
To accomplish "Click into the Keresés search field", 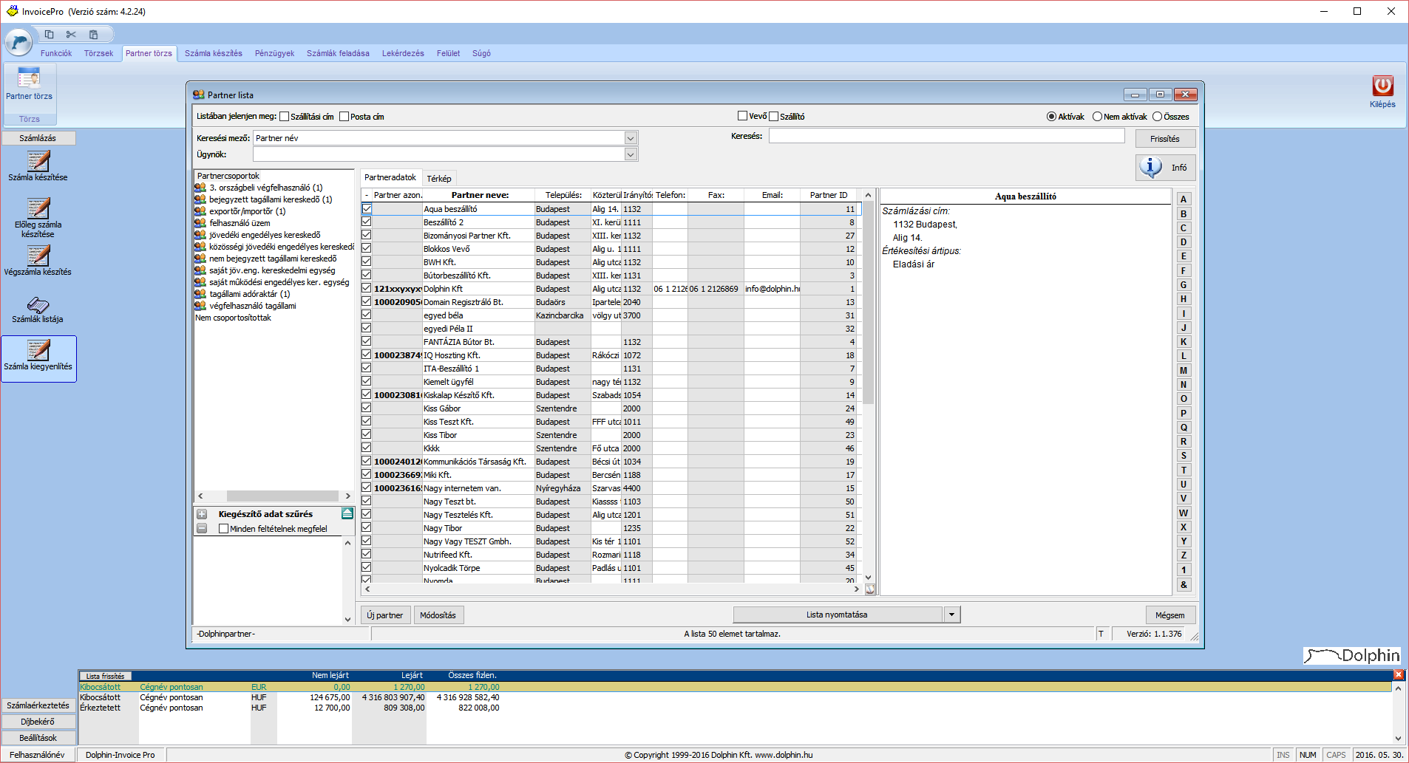I will pos(946,136).
